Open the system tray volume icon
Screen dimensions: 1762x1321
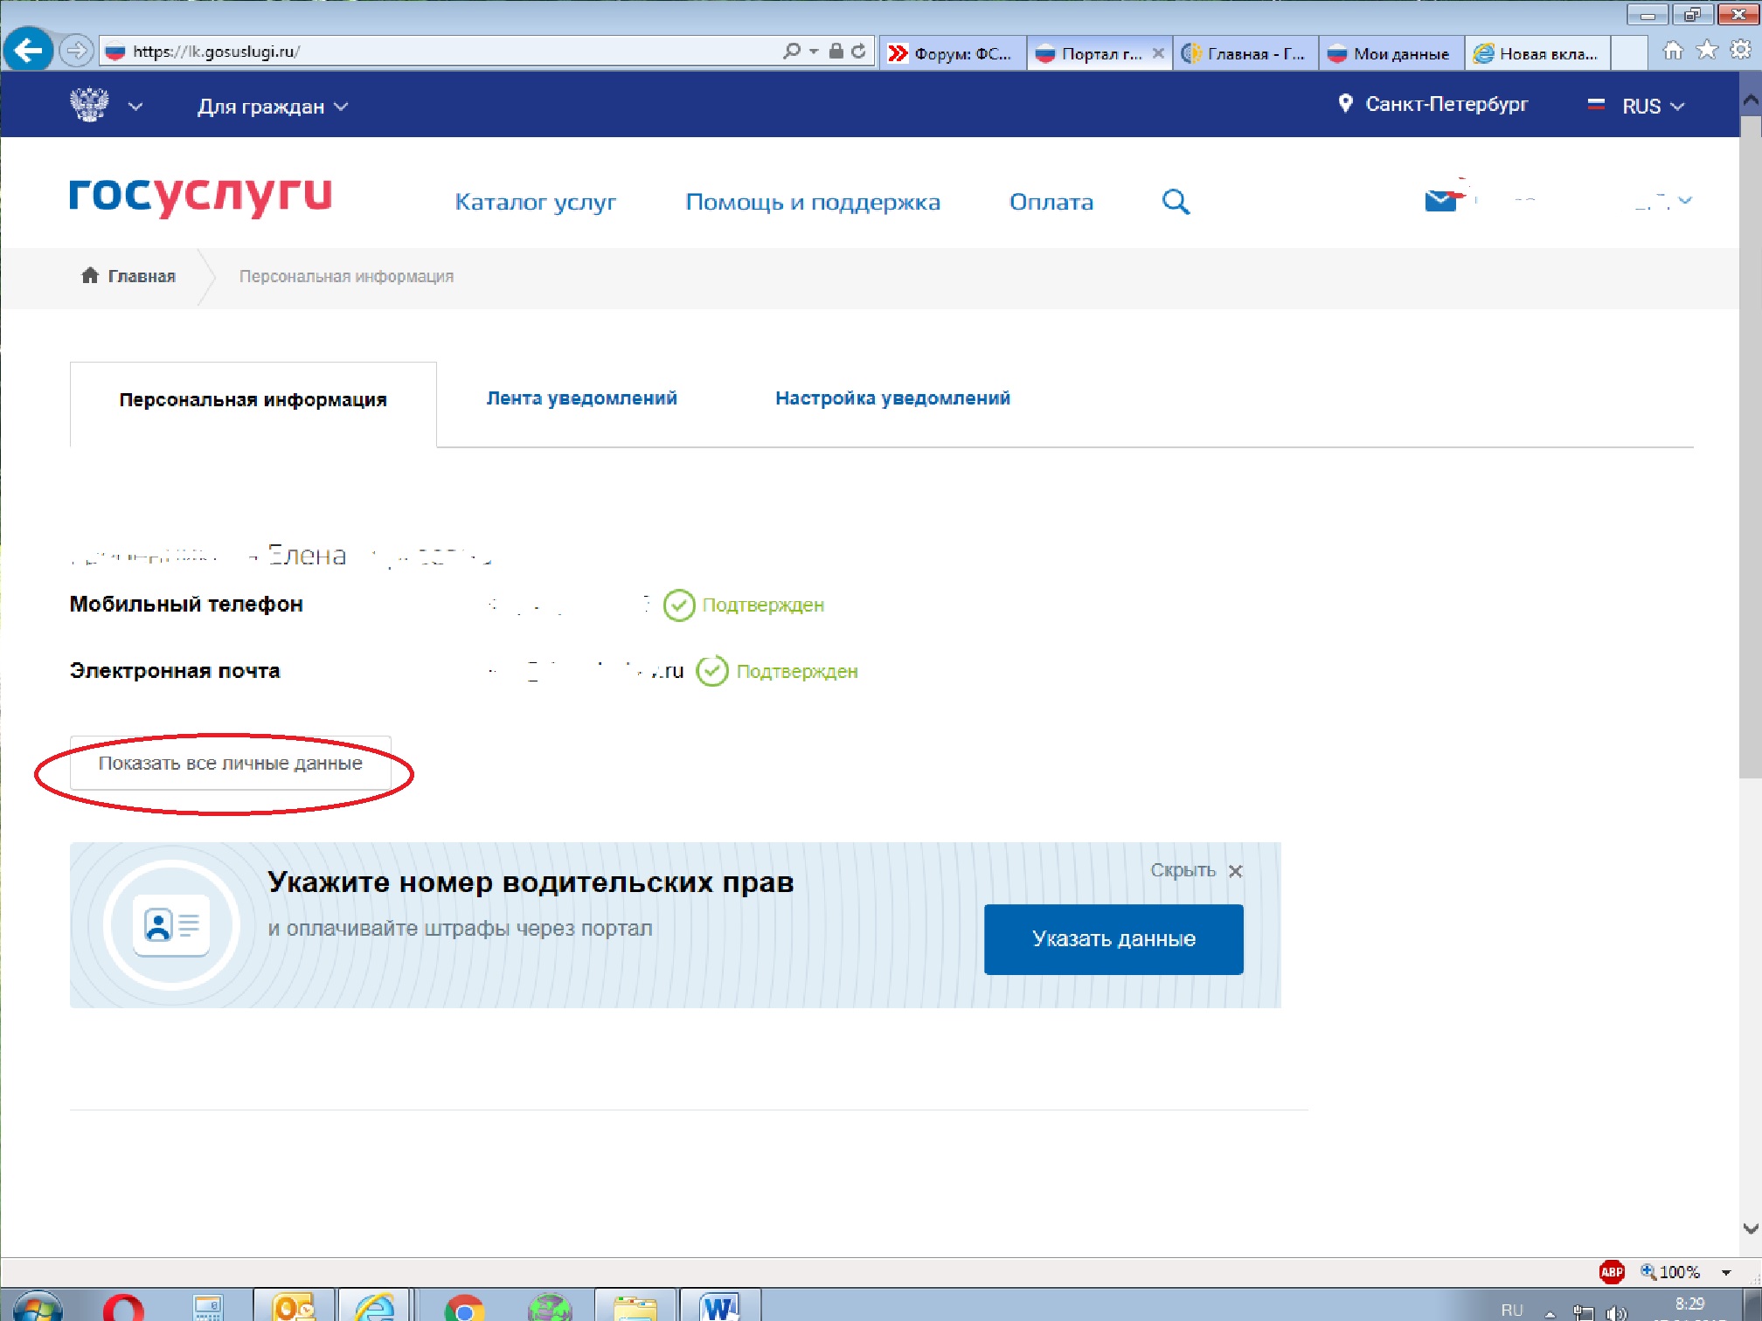pyautogui.click(x=1616, y=1312)
